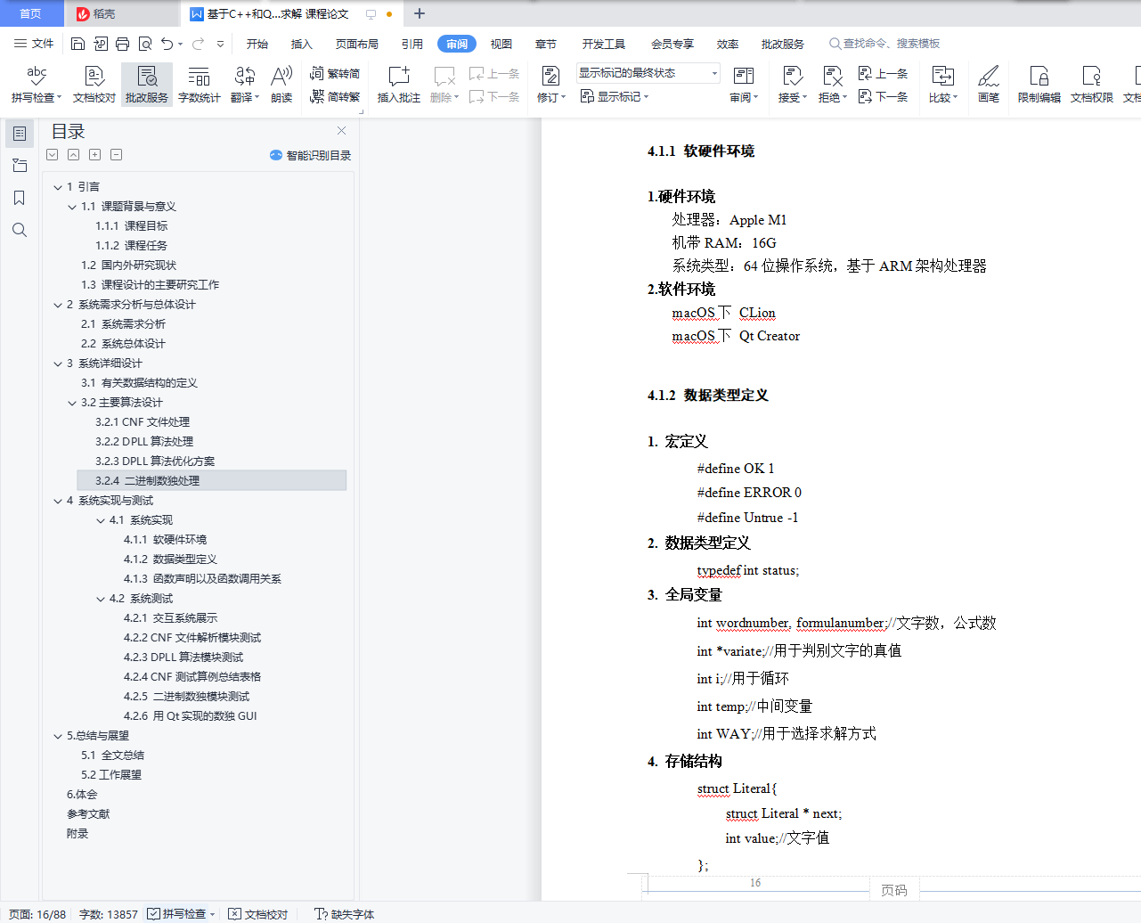Jump to 1.2 国内外研究现状 in outline
This screenshot has width=1141, height=923.
(x=129, y=265)
